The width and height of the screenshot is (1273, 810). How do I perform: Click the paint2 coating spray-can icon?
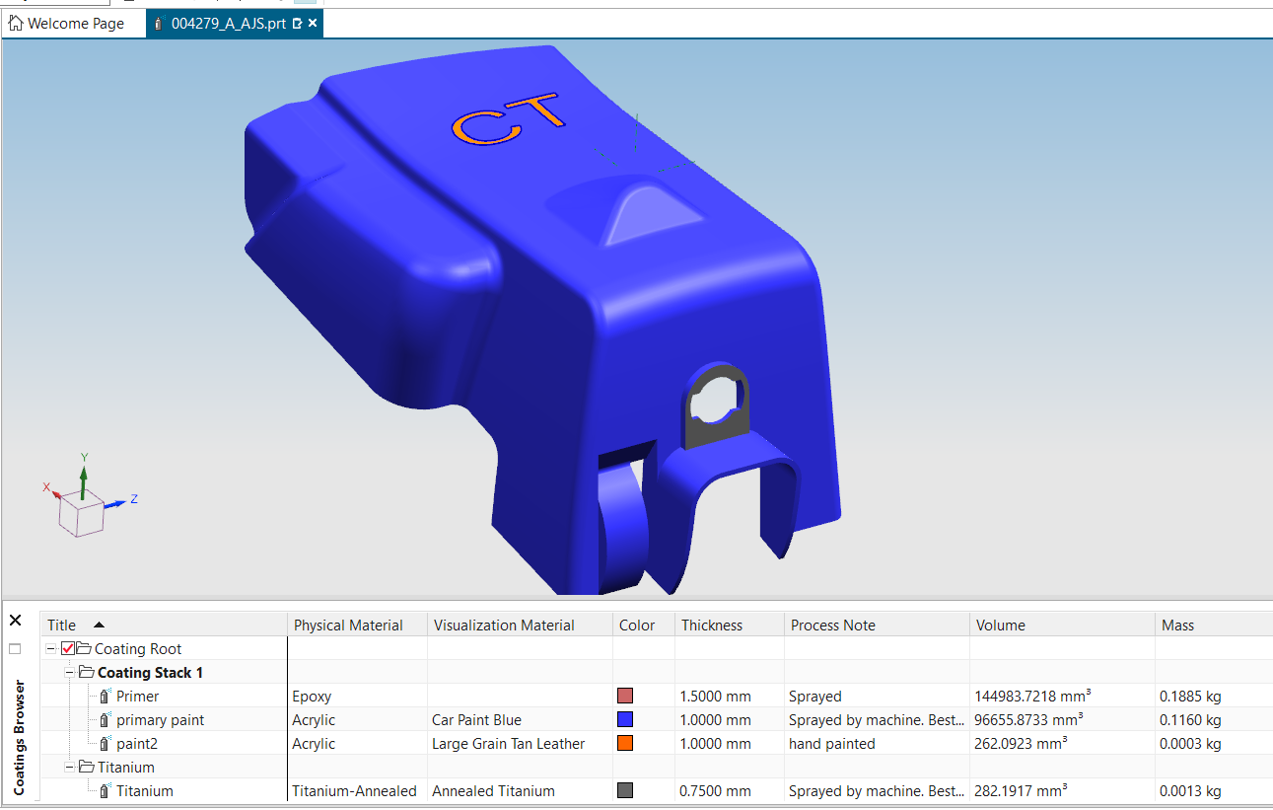click(x=105, y=744)
